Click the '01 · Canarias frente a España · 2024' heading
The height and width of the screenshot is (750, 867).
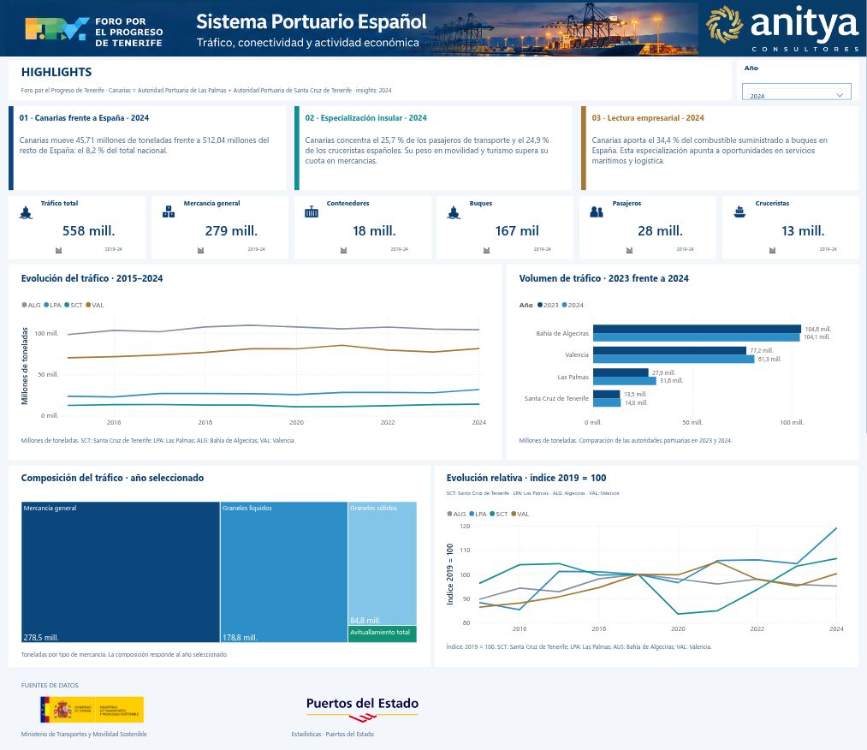(84, 118)
